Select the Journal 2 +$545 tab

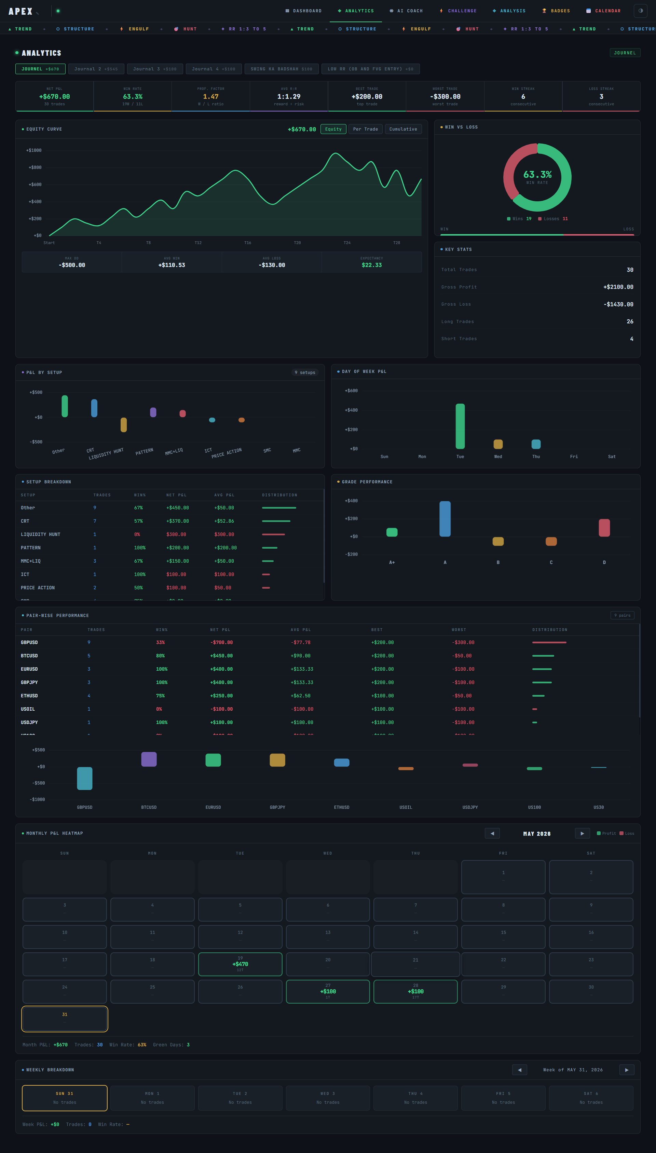pos(96,69)
